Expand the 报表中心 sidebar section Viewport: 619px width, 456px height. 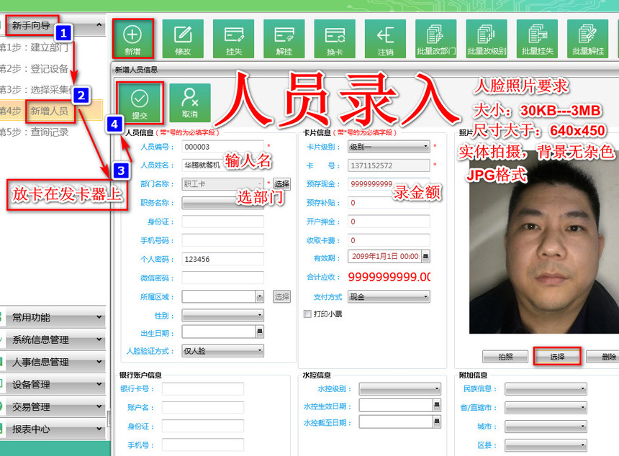[53, 429]
